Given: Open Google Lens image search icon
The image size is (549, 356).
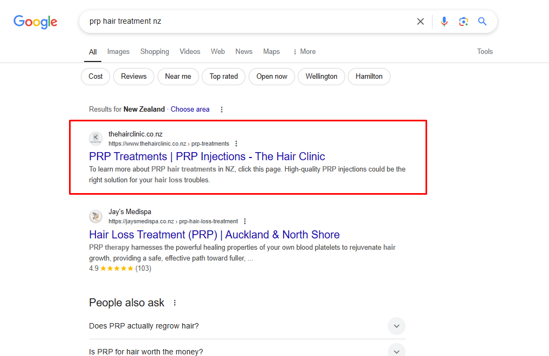Looking at the screenshot, I should coord(463,22).
